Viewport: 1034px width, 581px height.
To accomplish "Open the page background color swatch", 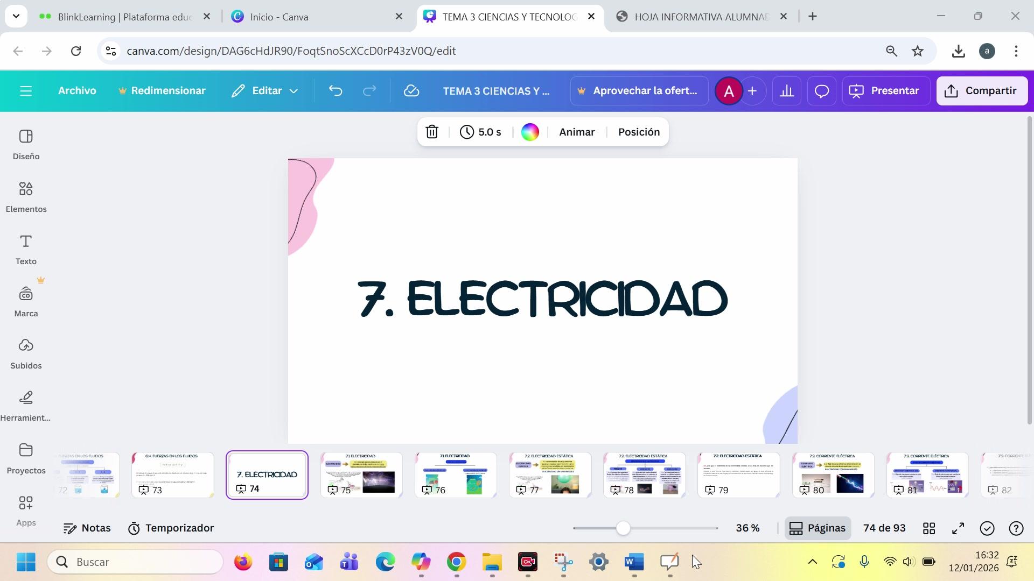I will pos(530,132).
